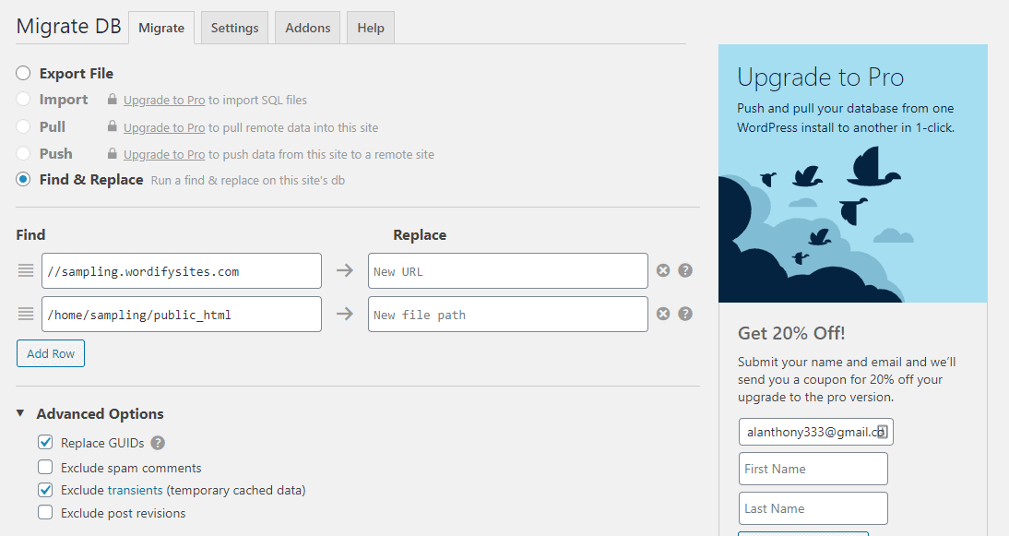Click the First Name input field
The height and width of the screenshot is (536, 1009).
(x=813, y=469)
